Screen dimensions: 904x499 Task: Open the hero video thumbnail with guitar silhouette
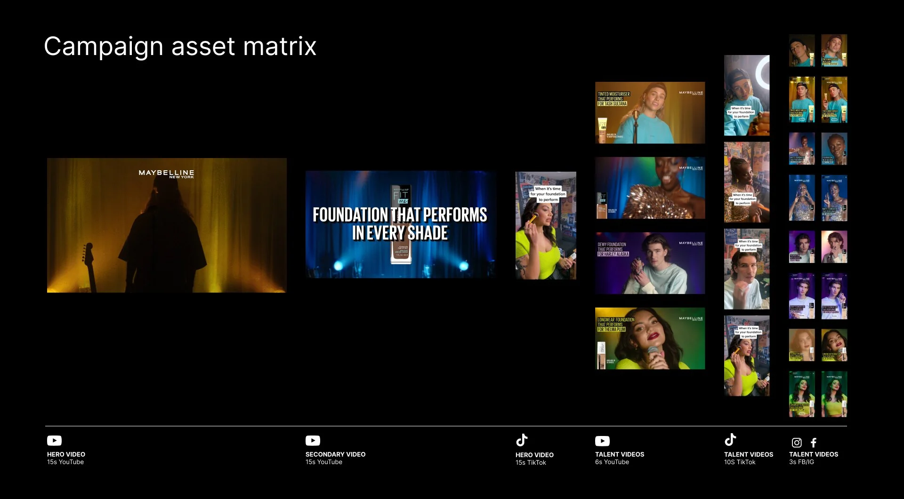[167, 225]
